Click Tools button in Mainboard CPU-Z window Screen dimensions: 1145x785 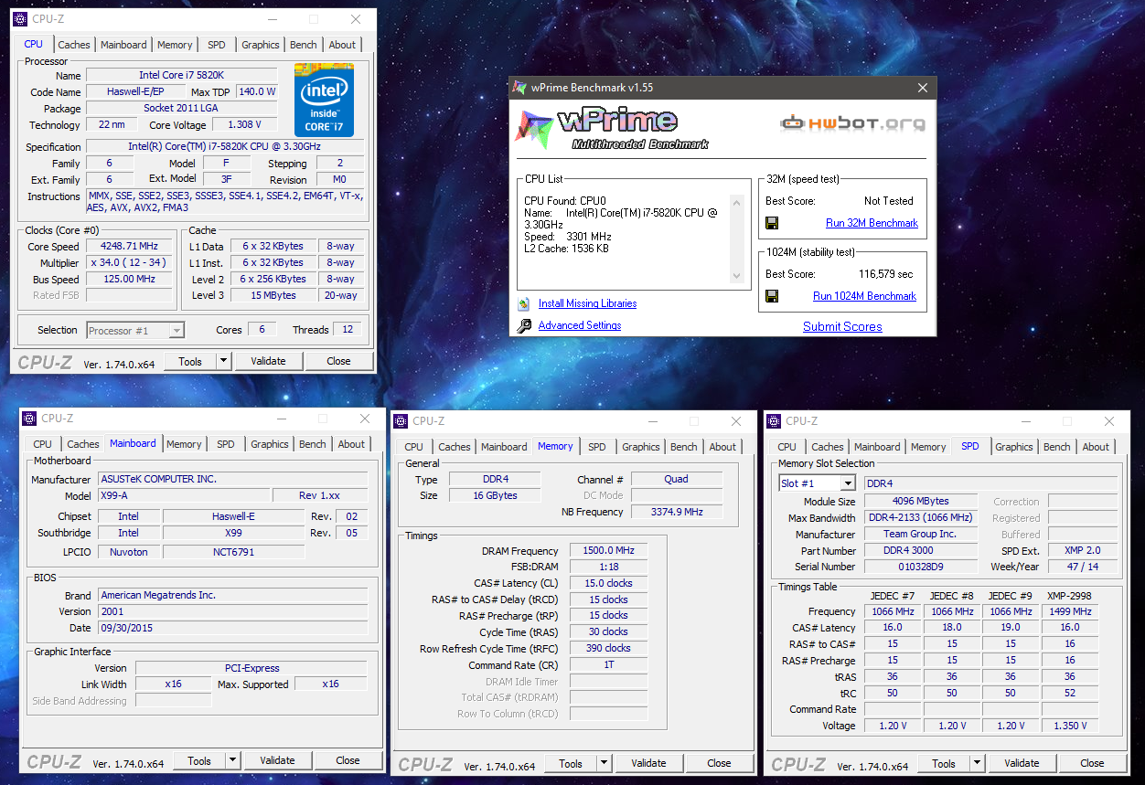click(x=199, y=760)
